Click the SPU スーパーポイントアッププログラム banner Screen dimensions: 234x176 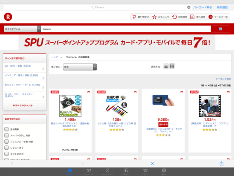[x=117, y=42]
